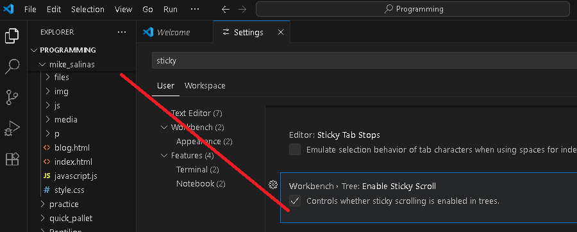Viewport: 577px width, 232px height.
Task: Switch to Workspace settings tab
Action: [x=205, y=86]
